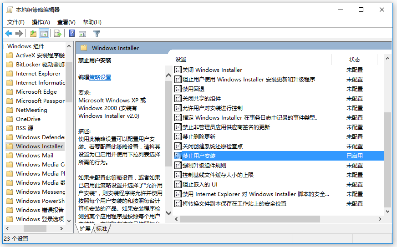Click the policy icon beside 关闭共享的组件

(x=178, y=98)
